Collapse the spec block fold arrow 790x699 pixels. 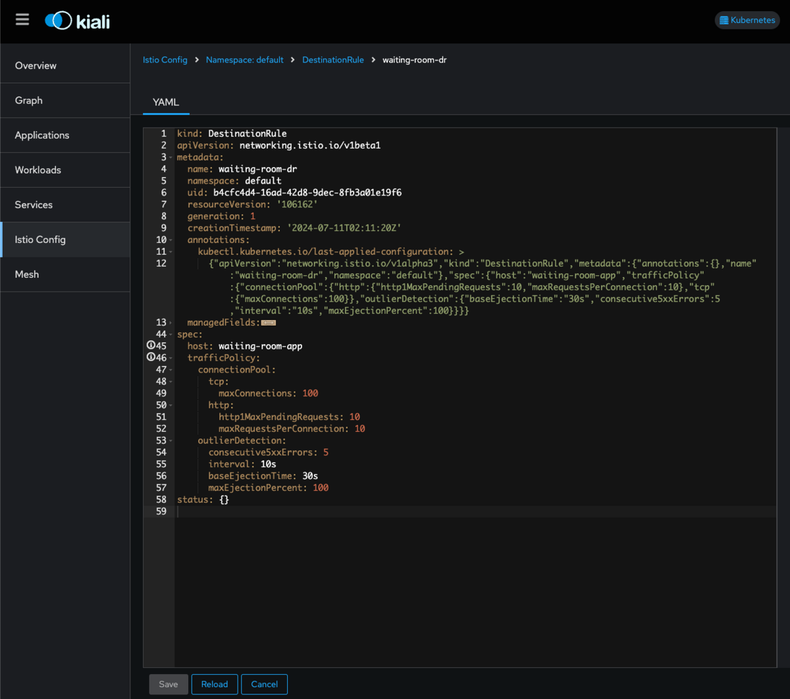click(171, 334)
